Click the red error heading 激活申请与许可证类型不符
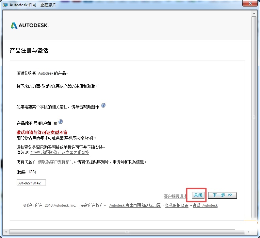 point(42,132)
